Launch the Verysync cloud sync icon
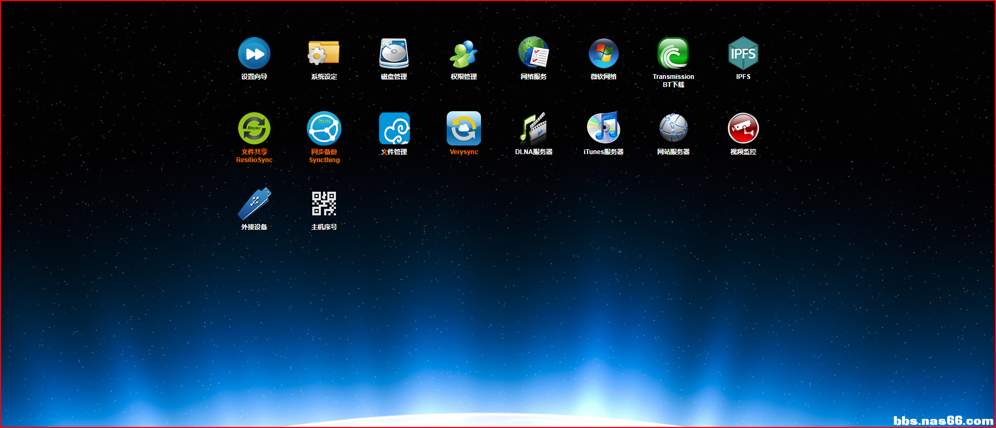The height and width of the screenshot is (428, 996). (464, 128)
